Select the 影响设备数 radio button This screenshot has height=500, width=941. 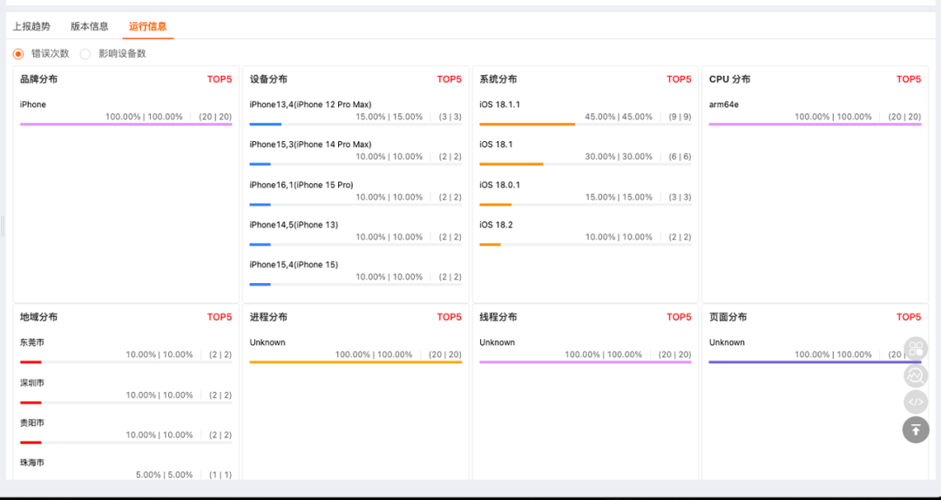[x=85, y=53]
